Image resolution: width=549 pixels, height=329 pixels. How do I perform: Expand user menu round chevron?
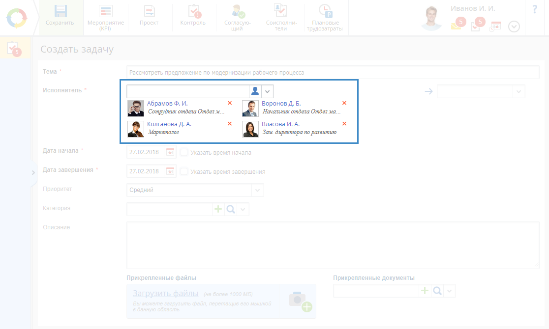click(x=514, y=27)
